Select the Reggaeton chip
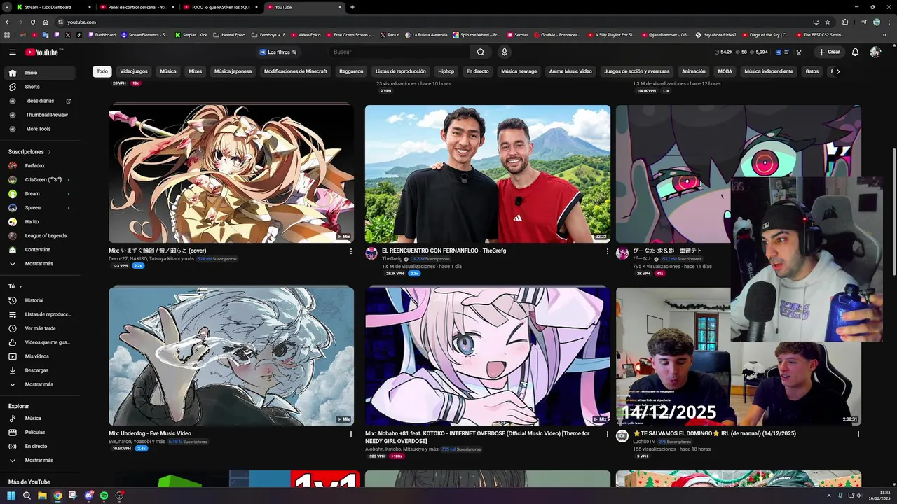897x504 pixels. coord(351,71)
